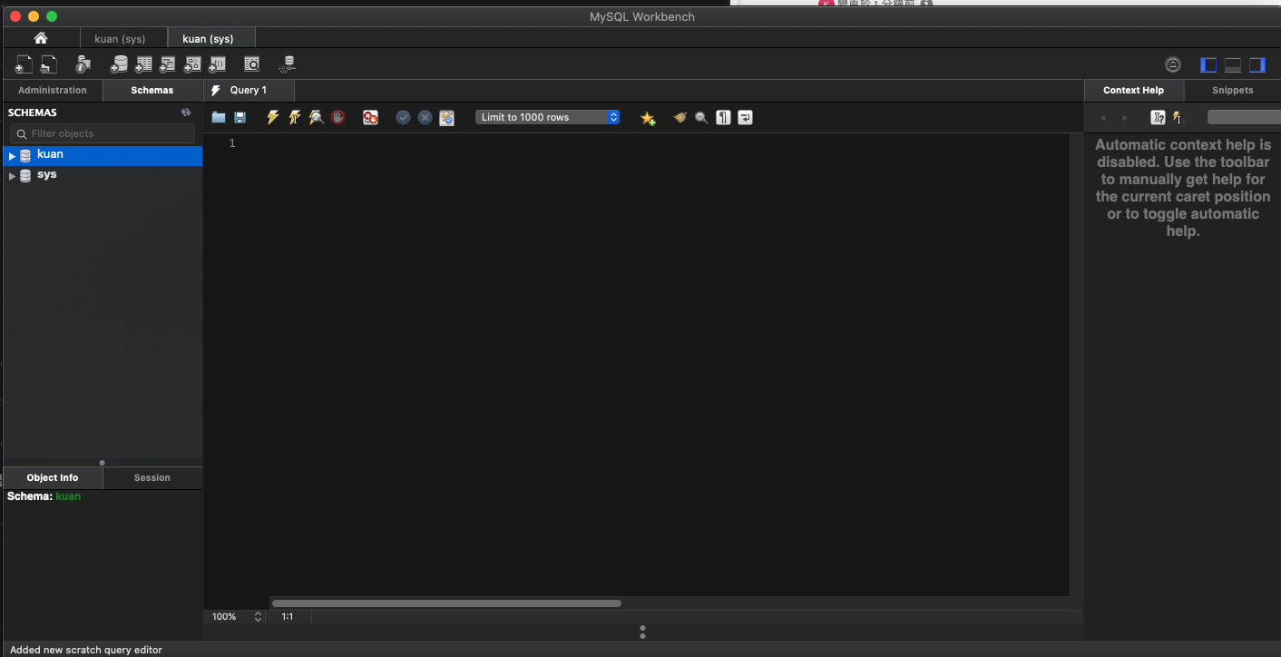Screen dimensions: 1281x657
Task: Reconnect to DBMS icon
Action: (x=288, y=64)
